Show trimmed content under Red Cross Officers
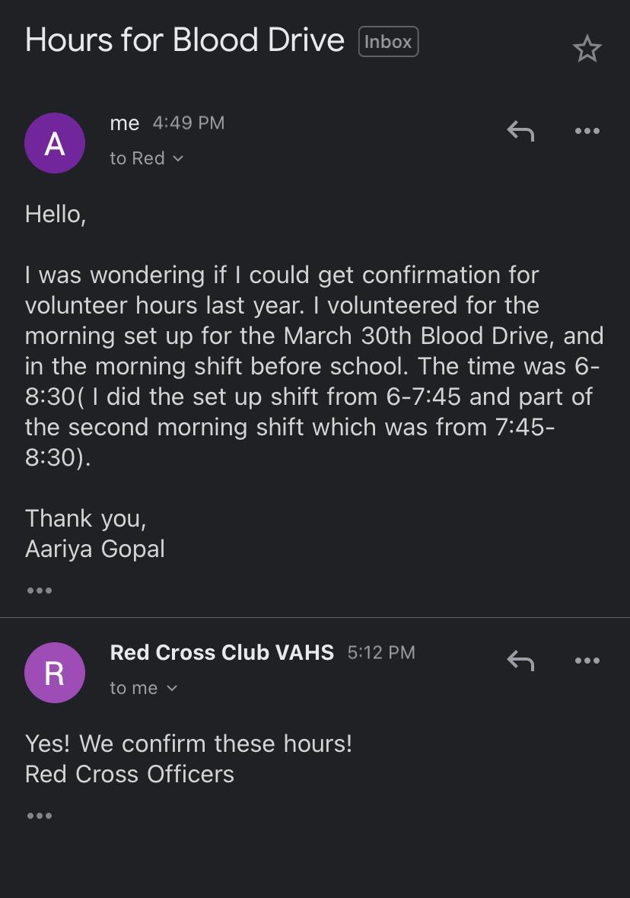Image resolution: width=630 pixels, height=898 pixels. [39, 816]
